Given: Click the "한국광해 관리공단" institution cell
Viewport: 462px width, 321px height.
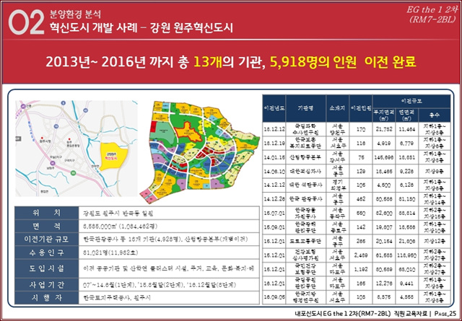Looking at the screenshot, I should point(305,227).
